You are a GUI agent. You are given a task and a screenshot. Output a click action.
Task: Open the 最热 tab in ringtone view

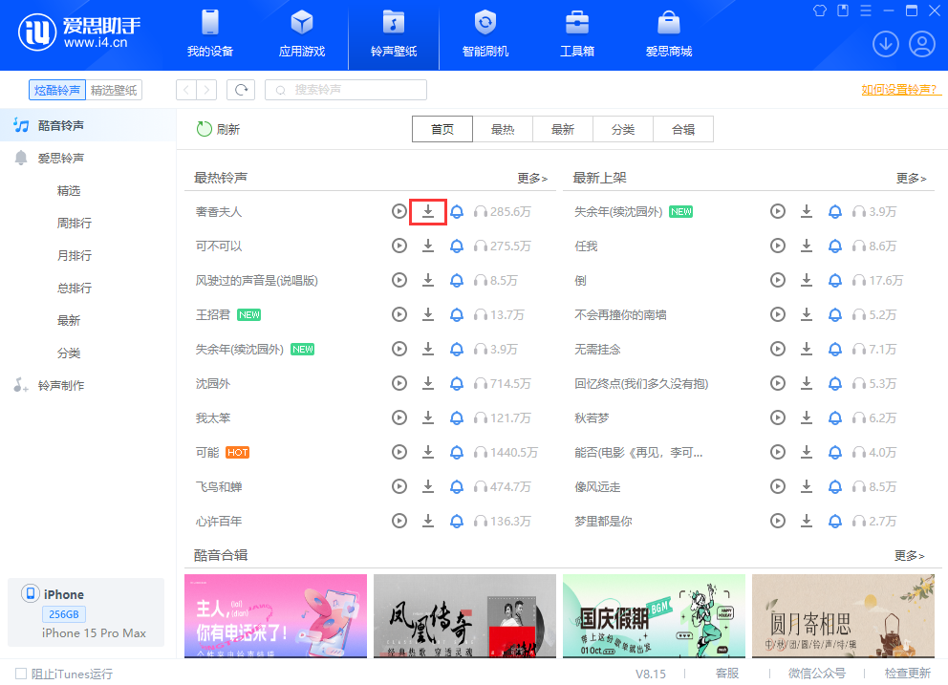[503, 129]
